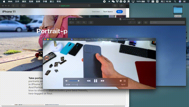Viewport: 189px width, 107px height.
Task: Show the IINA playlist list icon
Action: [124, 81]
